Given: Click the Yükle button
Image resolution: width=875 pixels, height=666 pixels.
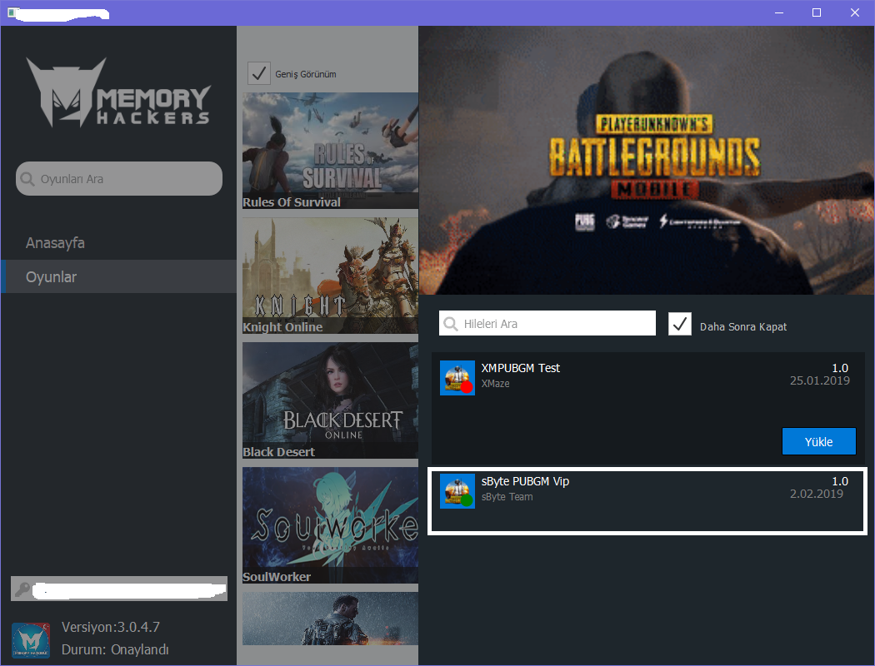Looking at the screenshot, I should [x=818, y=441].
